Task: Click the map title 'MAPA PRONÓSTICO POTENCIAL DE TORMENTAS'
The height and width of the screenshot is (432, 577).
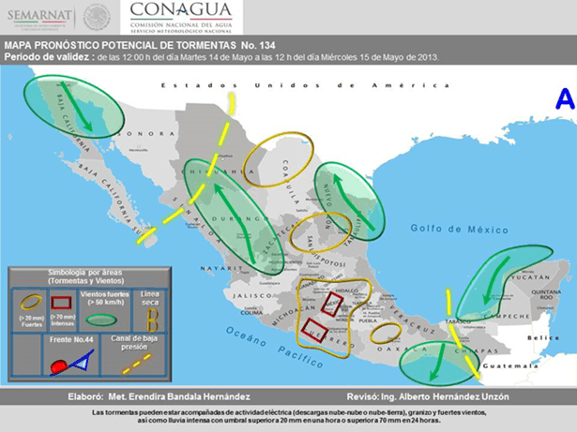Action: point(120,45)
